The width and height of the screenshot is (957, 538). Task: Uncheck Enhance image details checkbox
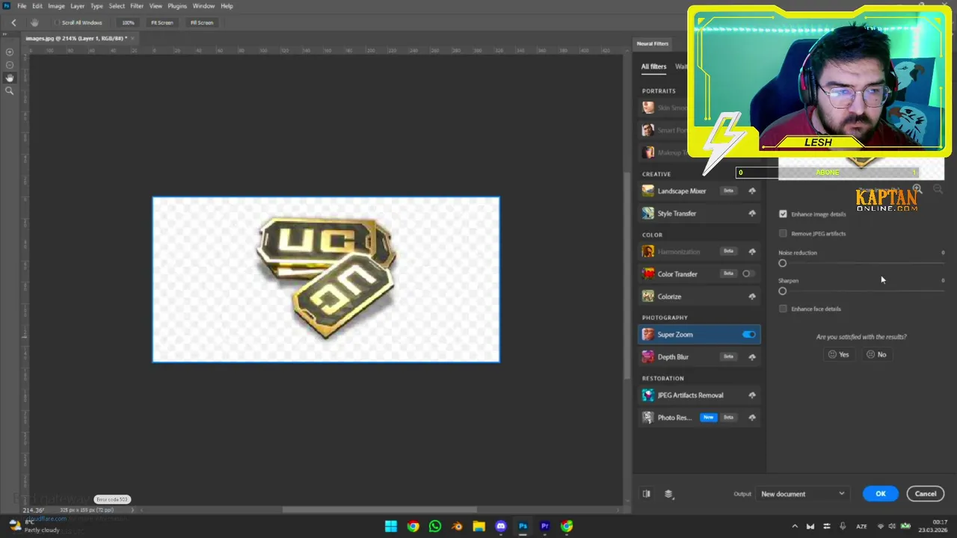pyautogui.click(x=783, y=214)
